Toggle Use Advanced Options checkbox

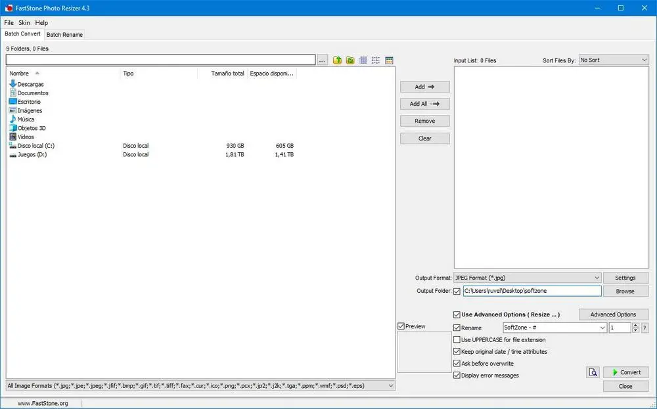tap(457, 315)
